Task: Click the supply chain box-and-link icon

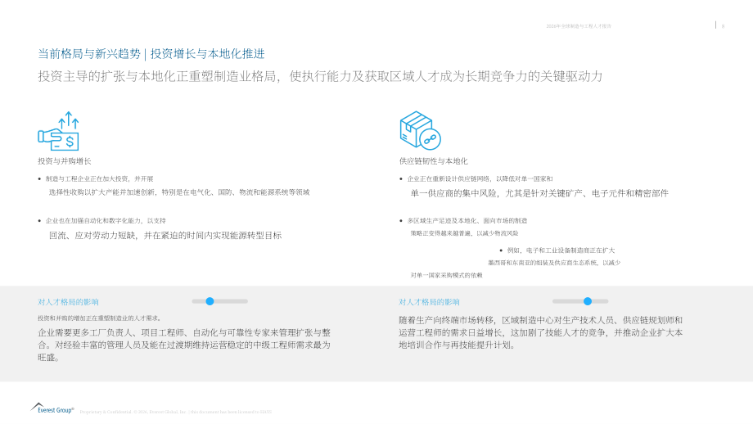Action: coord(420,131)
